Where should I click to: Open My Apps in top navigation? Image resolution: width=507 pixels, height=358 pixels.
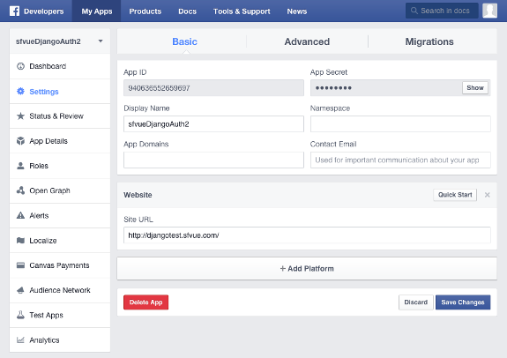97,11
